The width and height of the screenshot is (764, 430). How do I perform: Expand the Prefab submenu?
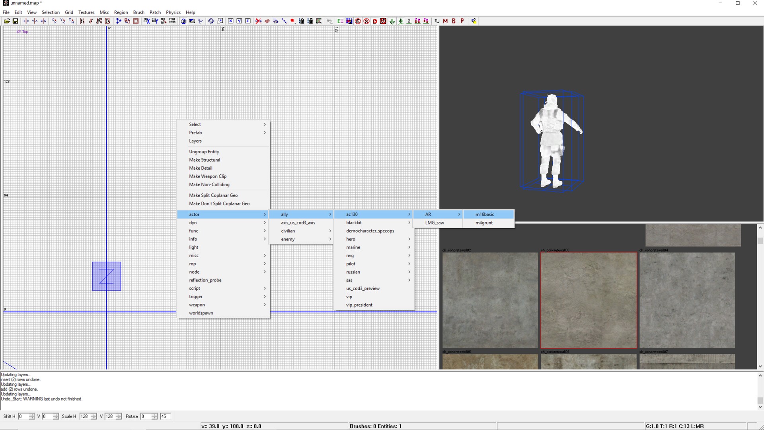click(224, 133)
